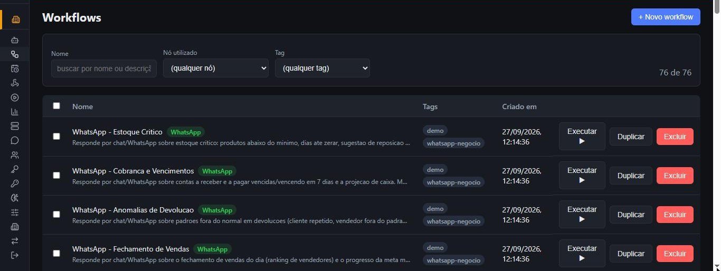Click 'demo' tag in Cobranca e Vencimentos row
The height and width of the screenshot is (271, 721).
(x=435, y=169)
